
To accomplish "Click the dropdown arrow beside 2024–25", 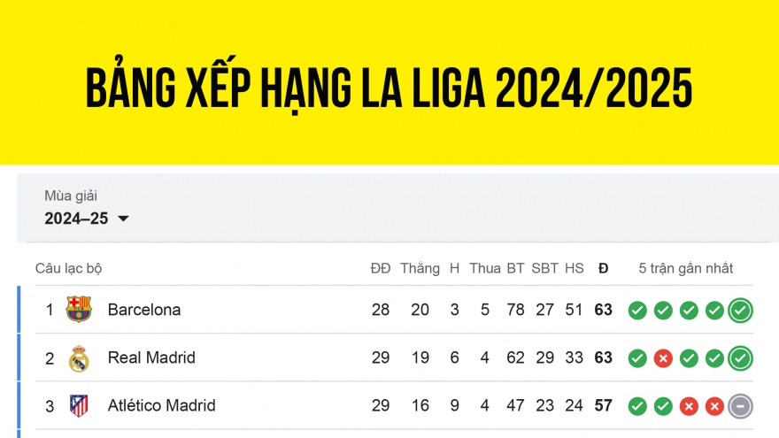I will click(123, 219).
